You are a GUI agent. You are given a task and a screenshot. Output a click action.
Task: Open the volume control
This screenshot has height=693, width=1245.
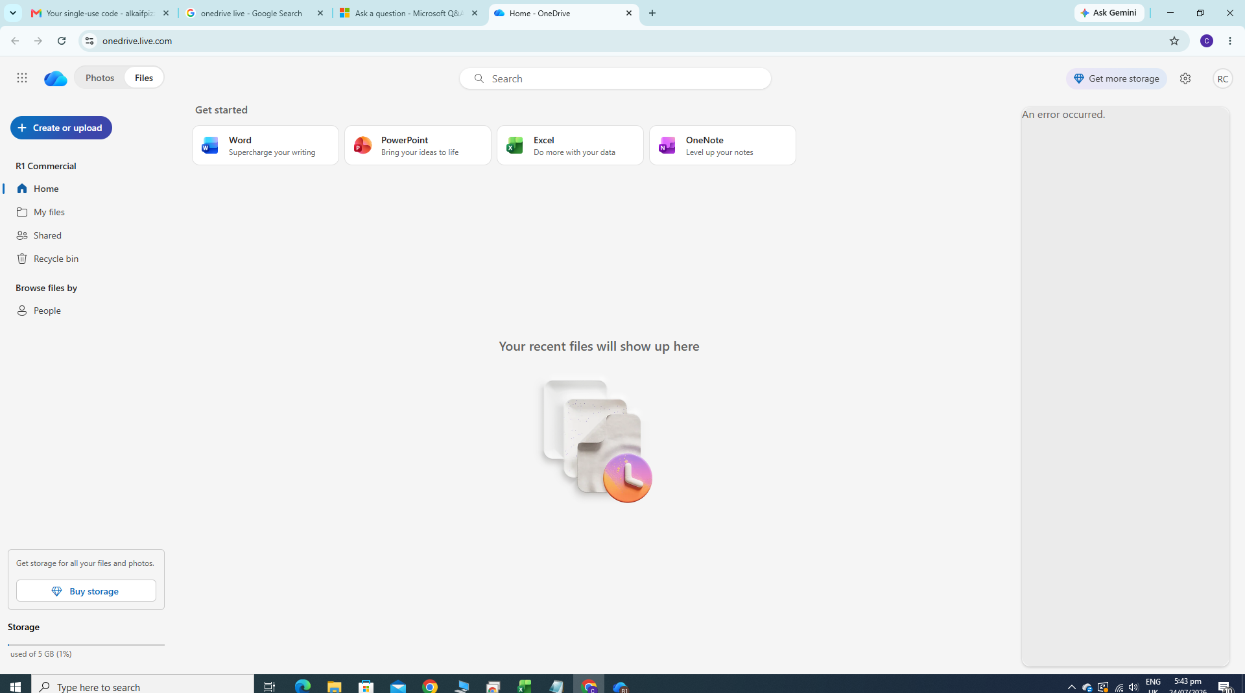(x=1133, y=687)
